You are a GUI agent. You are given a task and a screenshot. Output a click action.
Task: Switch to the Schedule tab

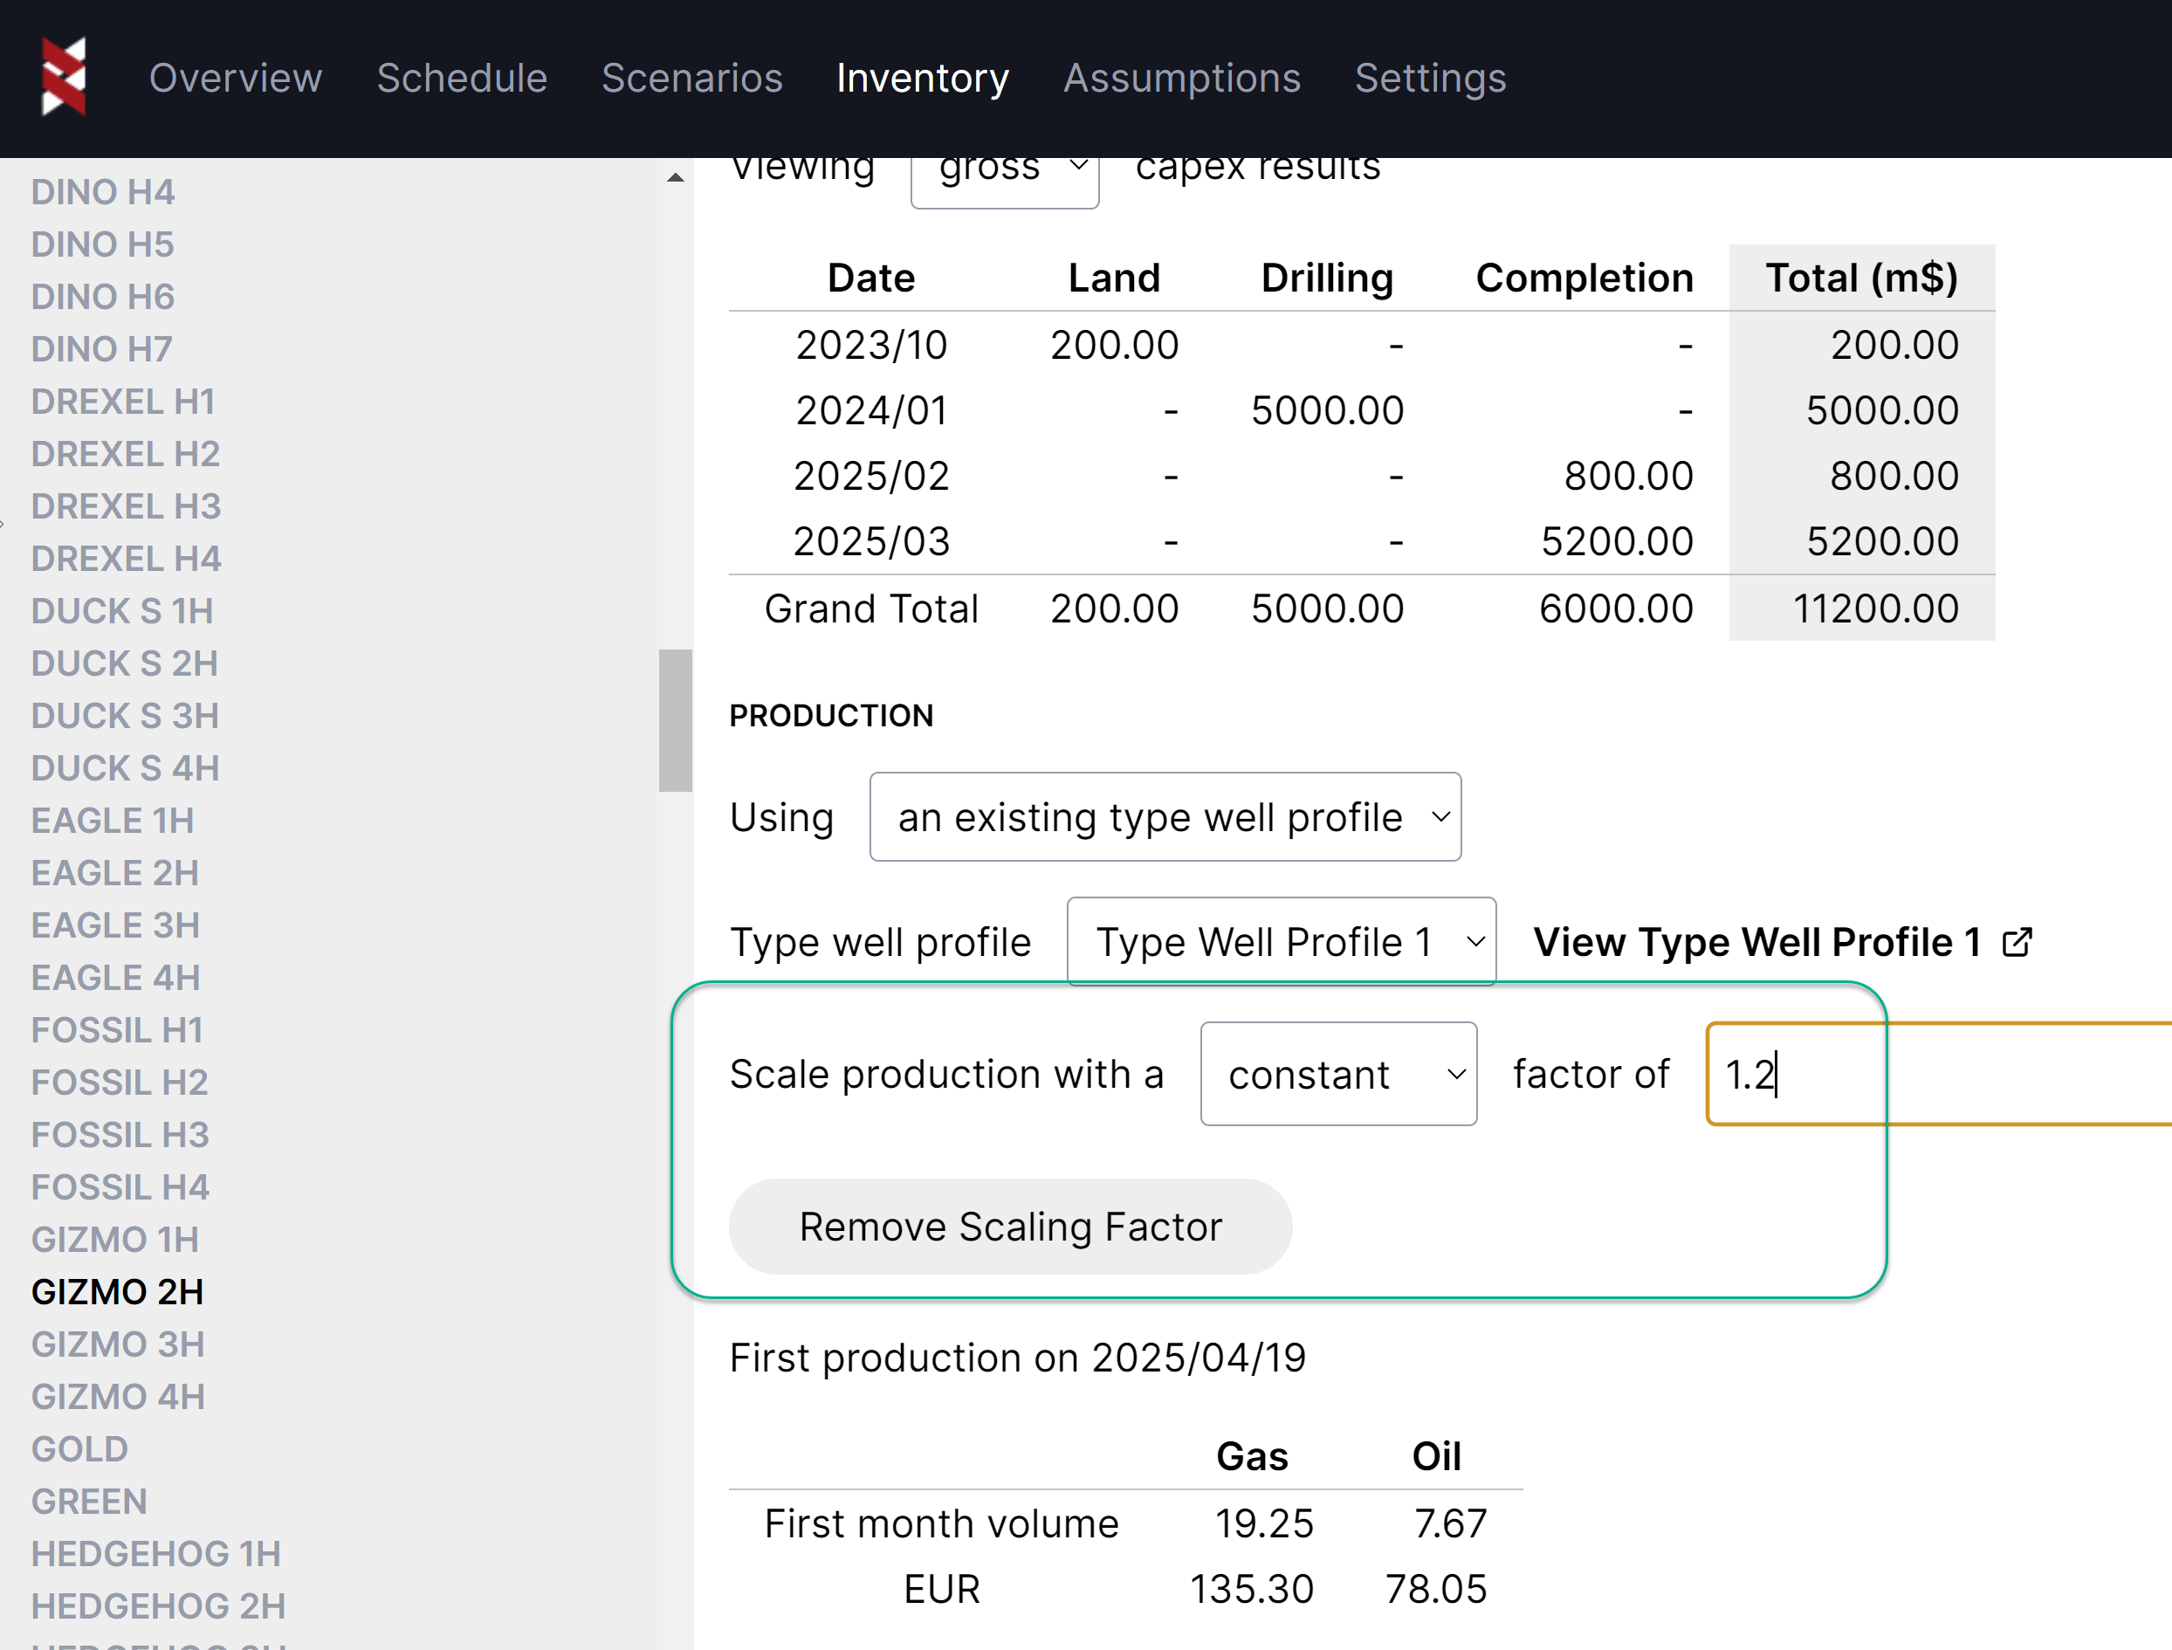(x=462, y=78)
